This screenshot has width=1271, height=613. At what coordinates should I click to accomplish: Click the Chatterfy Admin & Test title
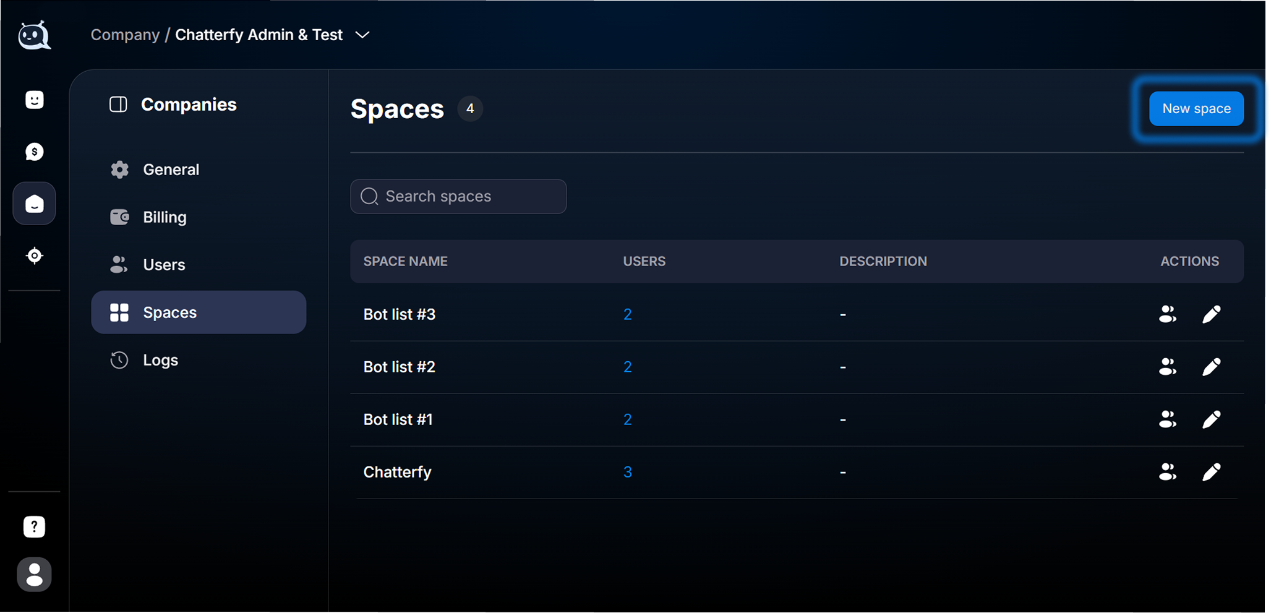click(259, 35)
